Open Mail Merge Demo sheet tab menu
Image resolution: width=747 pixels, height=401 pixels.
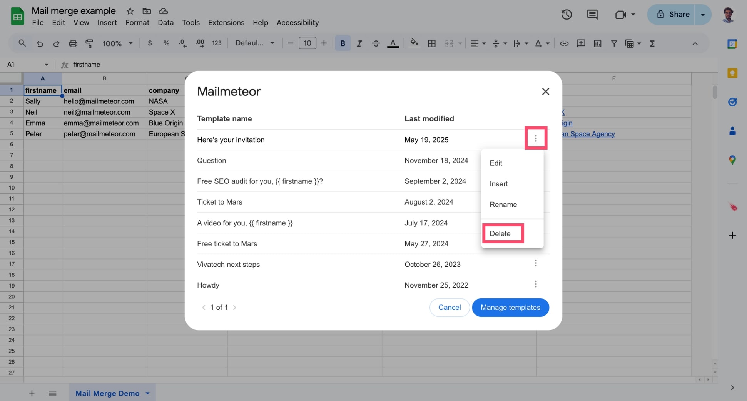tap(147, 393)
